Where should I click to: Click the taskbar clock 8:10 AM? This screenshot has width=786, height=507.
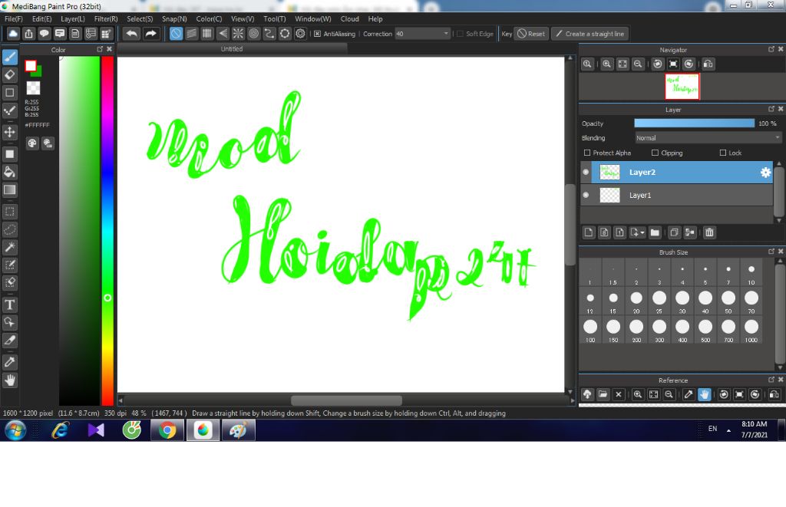click(x=754, y=424)
